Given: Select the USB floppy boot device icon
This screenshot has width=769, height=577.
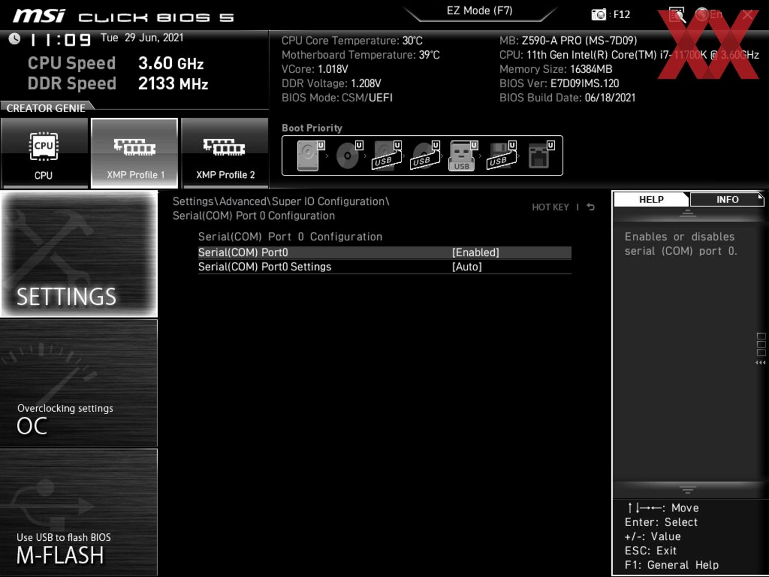Looking at the screenshot, I should pos(502,156).
